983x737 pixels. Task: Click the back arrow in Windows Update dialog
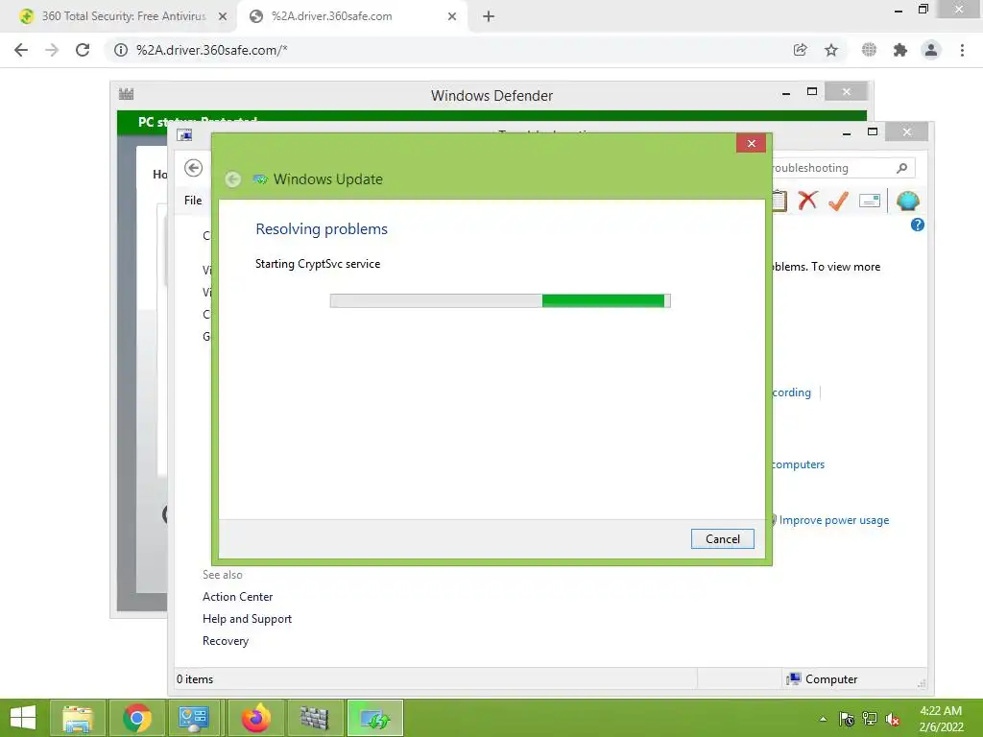(233, 179)
